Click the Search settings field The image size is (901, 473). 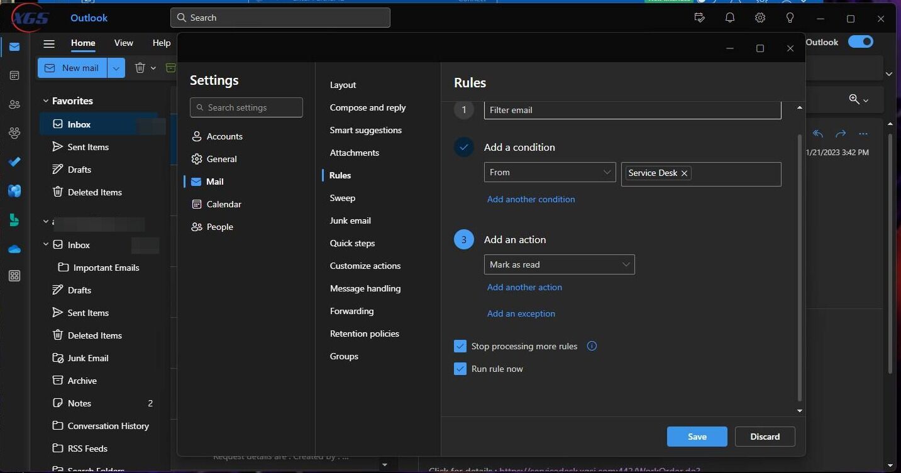tap(246, 107)
